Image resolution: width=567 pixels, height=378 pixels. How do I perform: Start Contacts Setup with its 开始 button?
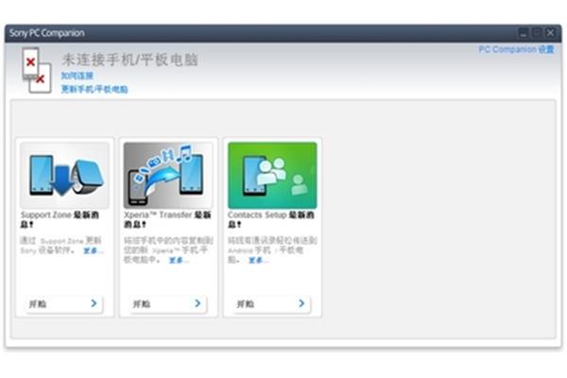click(272, 304)
